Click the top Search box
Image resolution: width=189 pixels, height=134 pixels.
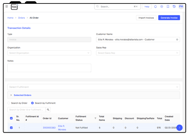(x=117, y=7)
